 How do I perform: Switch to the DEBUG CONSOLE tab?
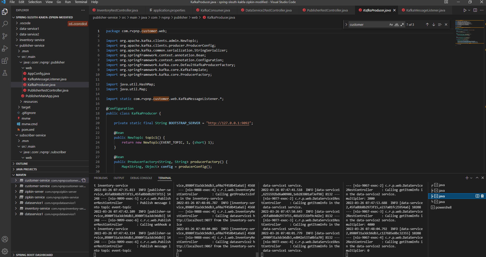(141, 178)
